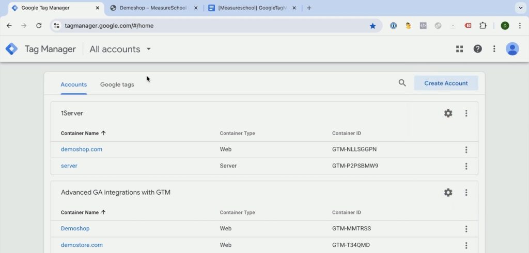
Task: Select the Google Tag Manager browser tab
Action: pyautogui.click(x=55, y=8)
